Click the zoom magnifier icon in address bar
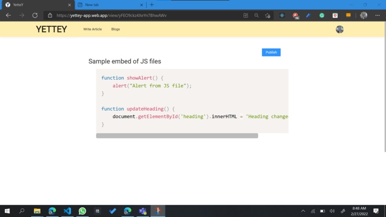 257,15
